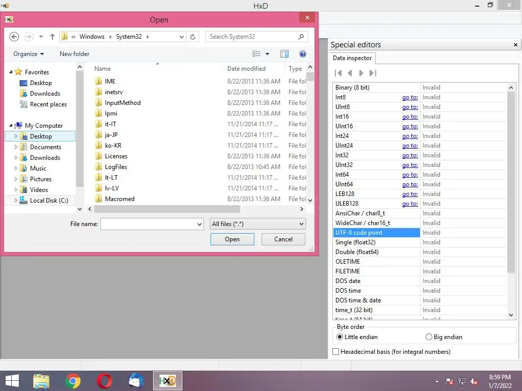The width and height of the screenshot is (522, 391).
Task: Cancel the Open dialog
Action: [283, 239]
